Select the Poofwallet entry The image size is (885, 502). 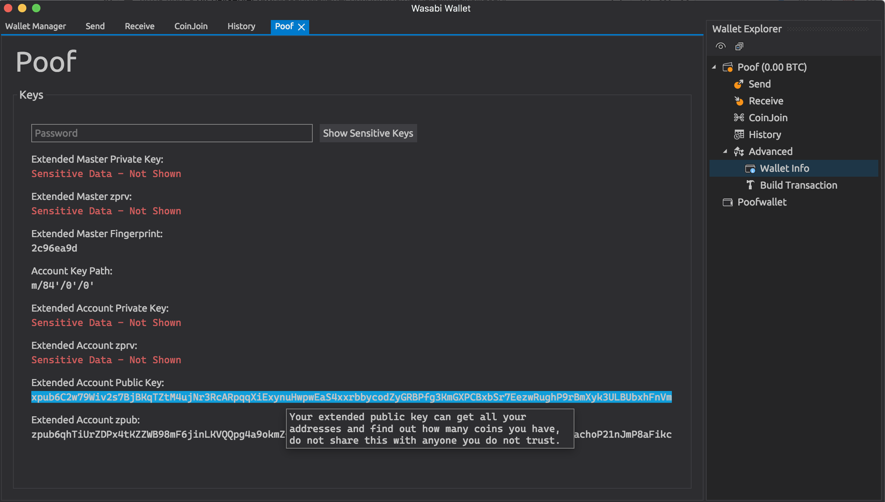point(762,202)
